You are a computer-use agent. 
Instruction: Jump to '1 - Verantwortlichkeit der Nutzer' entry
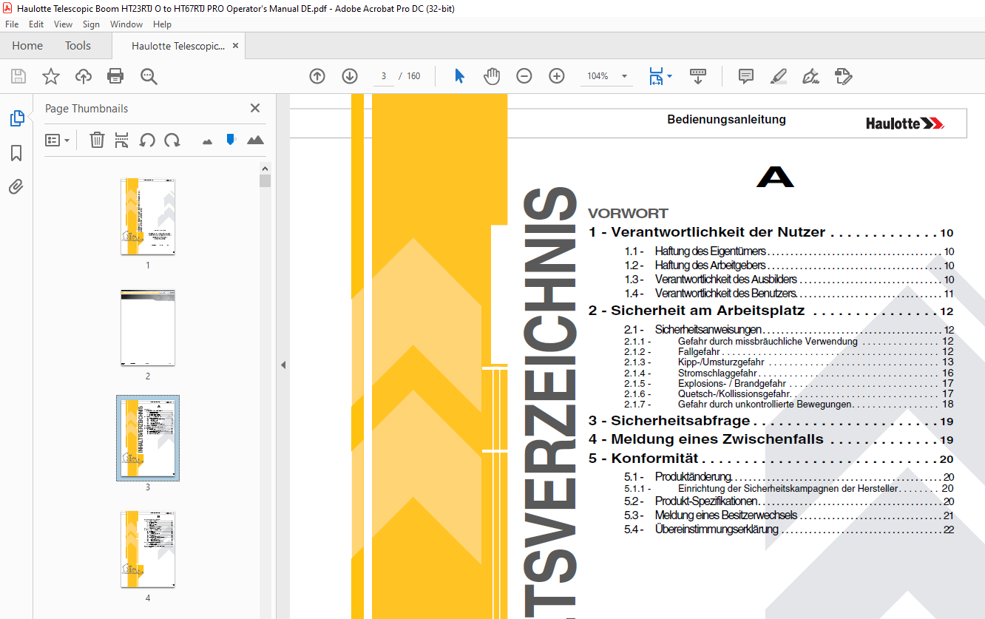point(771,232)
